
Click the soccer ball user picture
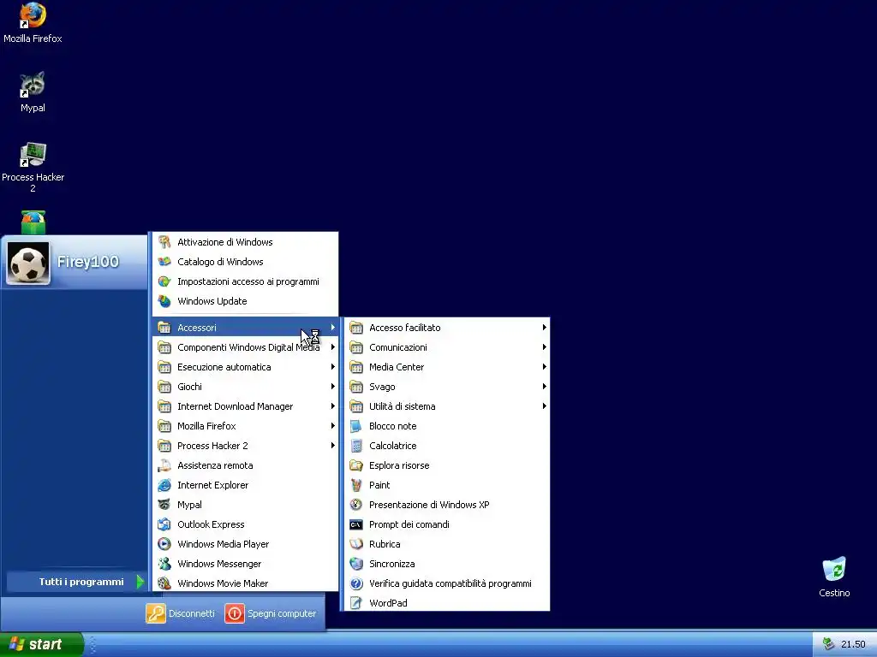(x=28, y=263)
